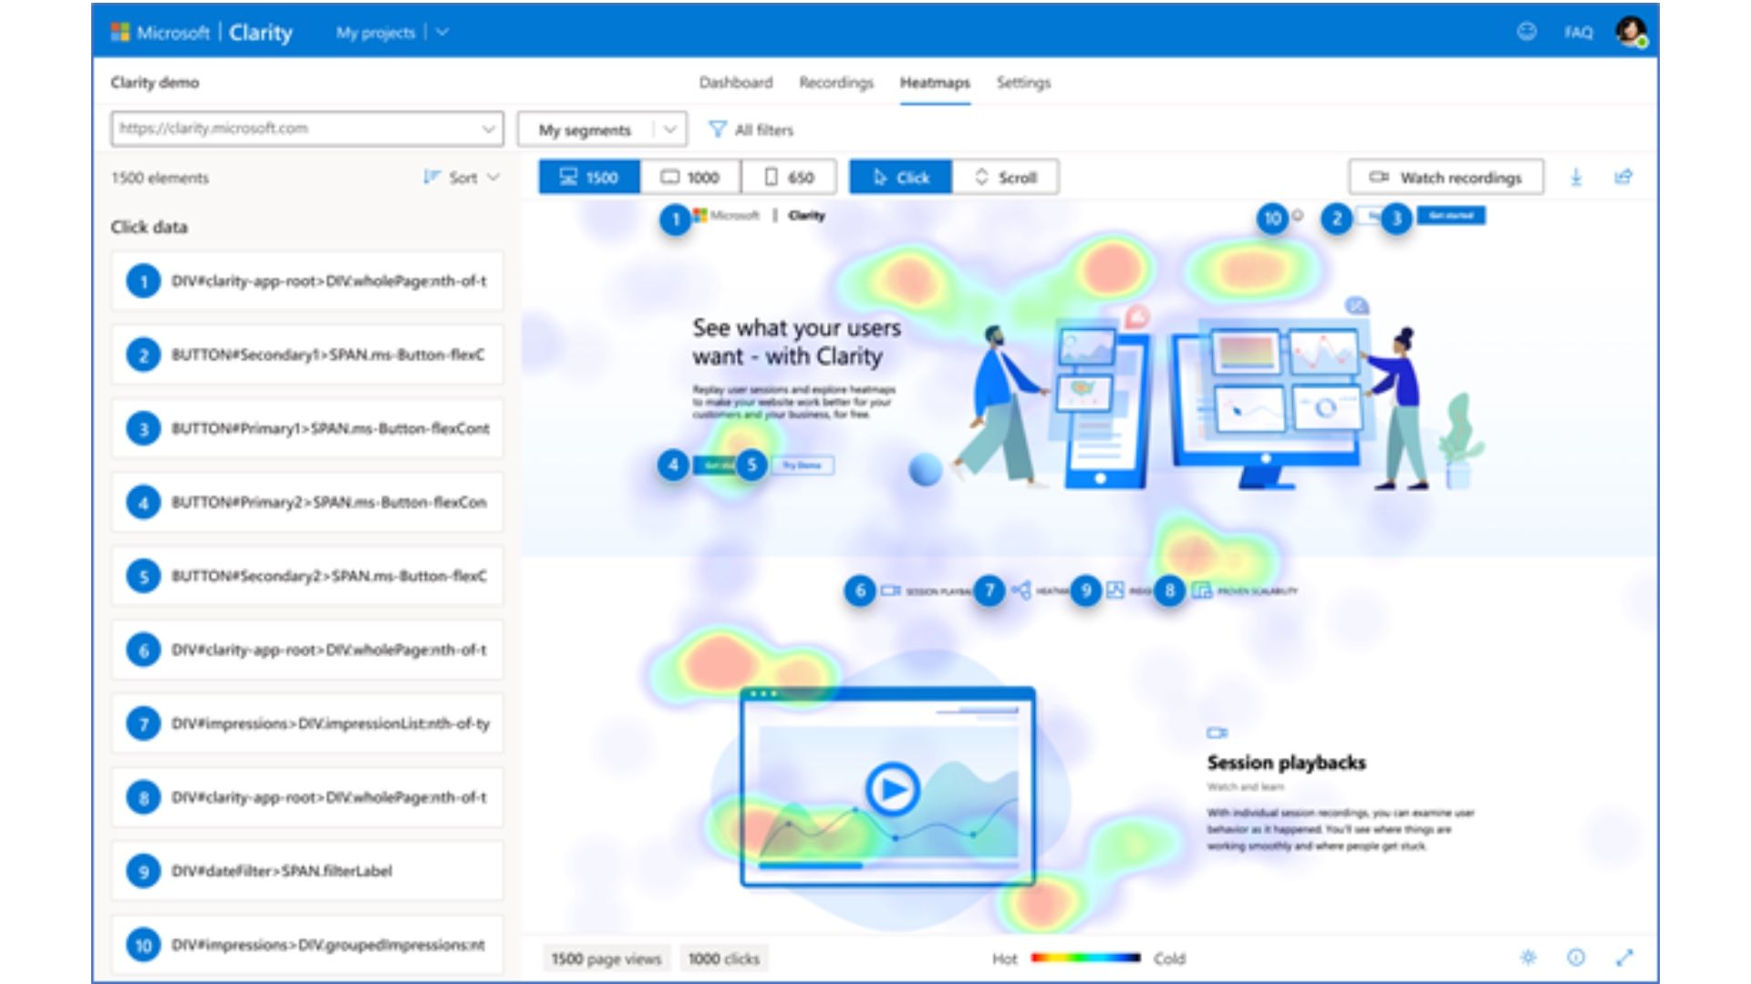Image resolution: width=1751 pixels, height=984 pixels.
Task: Click the 1500 page views label
Action: click(606, 958)
